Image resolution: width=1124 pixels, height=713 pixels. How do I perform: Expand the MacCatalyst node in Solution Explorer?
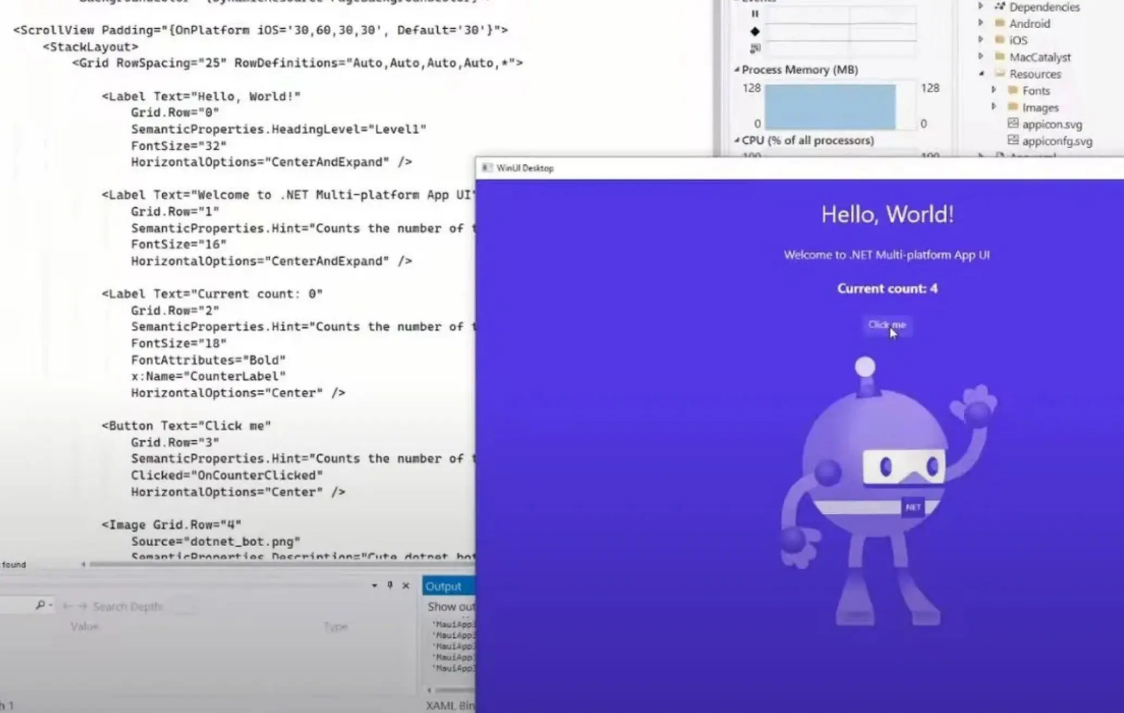[982, 57]
